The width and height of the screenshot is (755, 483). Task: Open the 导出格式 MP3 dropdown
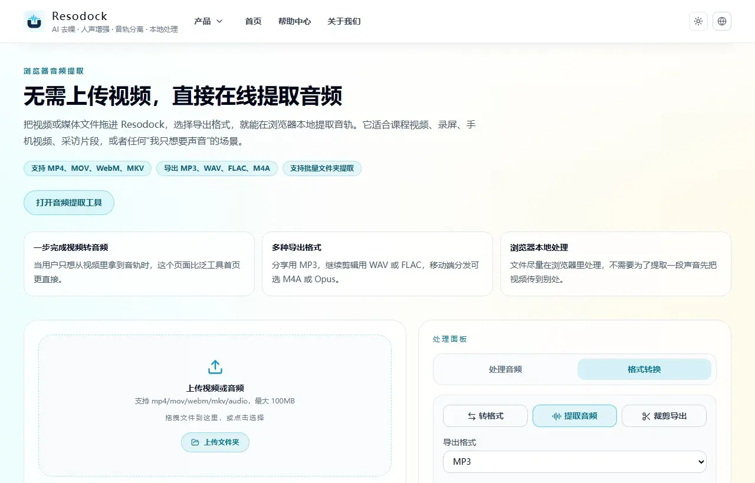pyautogui.click(x=575, y=462)
